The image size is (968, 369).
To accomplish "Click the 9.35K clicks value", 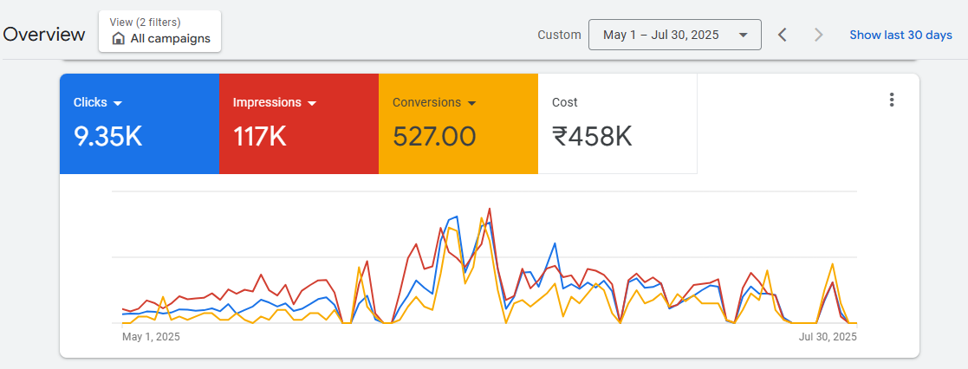I will coord(108,136).
